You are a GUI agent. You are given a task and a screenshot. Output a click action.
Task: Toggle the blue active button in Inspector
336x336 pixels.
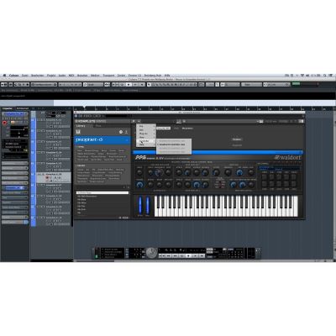[15, 188]
